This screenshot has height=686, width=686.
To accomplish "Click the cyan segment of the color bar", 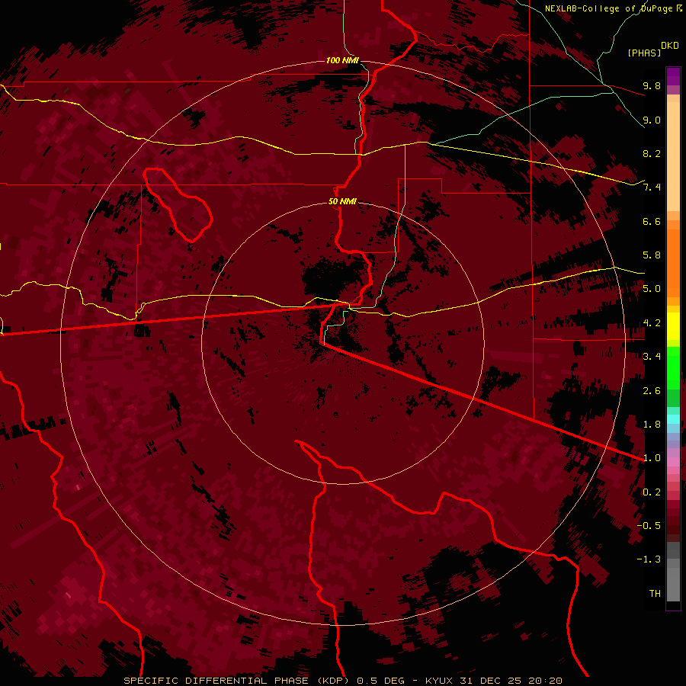I will (x=673, y=419).
